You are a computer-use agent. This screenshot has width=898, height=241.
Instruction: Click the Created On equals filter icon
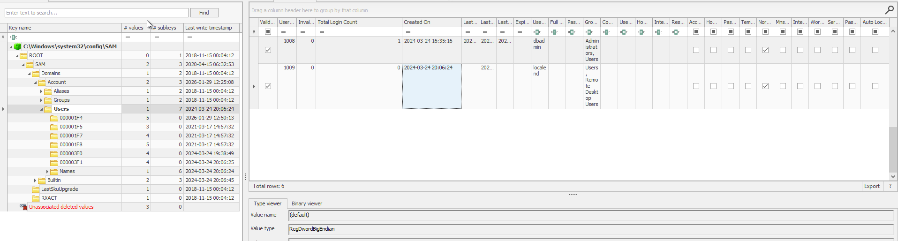point(408,32)
